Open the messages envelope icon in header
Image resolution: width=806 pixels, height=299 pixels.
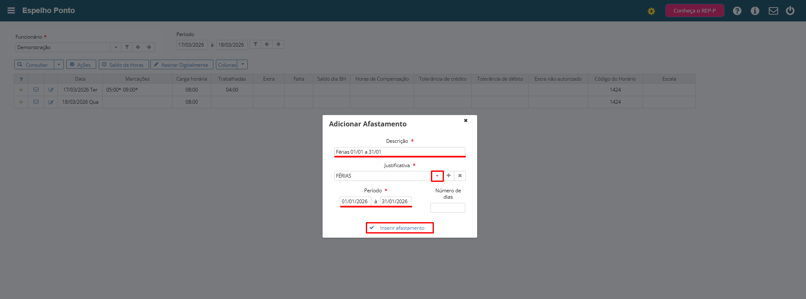[x=773, y=11]
